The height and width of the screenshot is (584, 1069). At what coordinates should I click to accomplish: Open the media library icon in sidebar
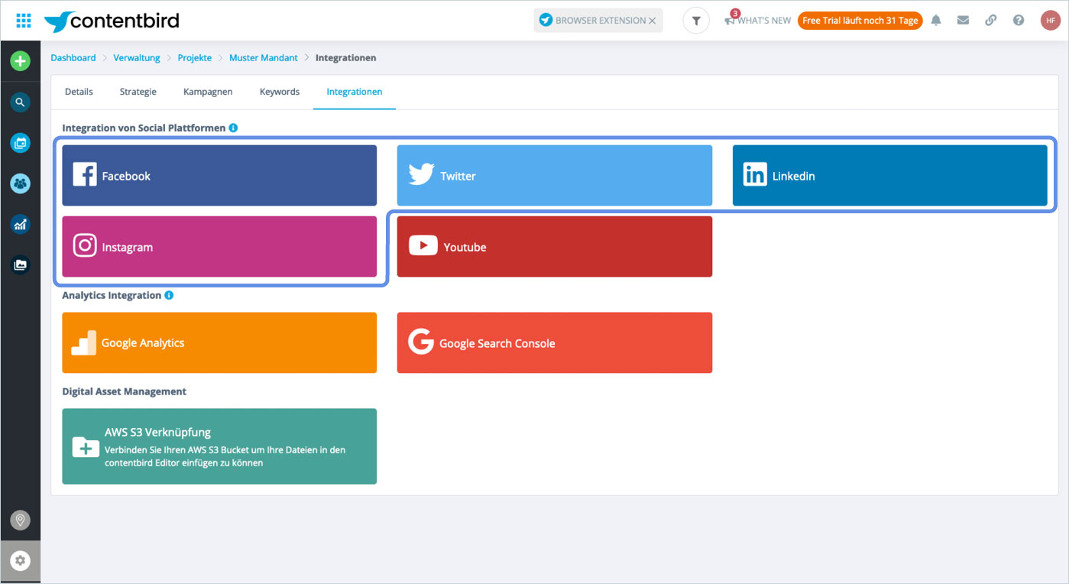21,264
